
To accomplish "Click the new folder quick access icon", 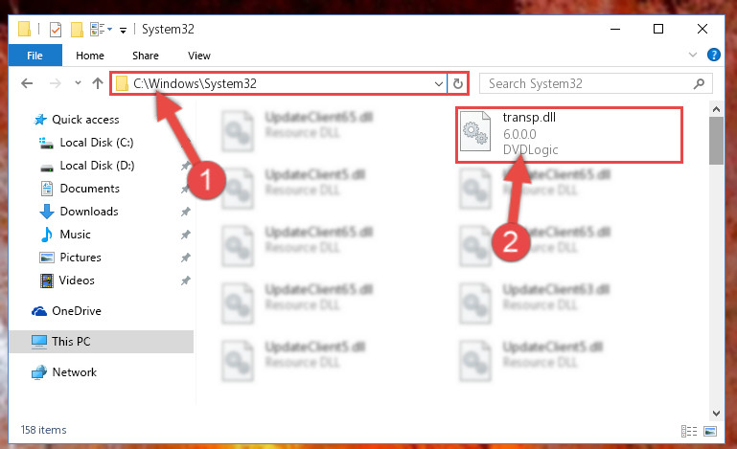I will (77, 30).
